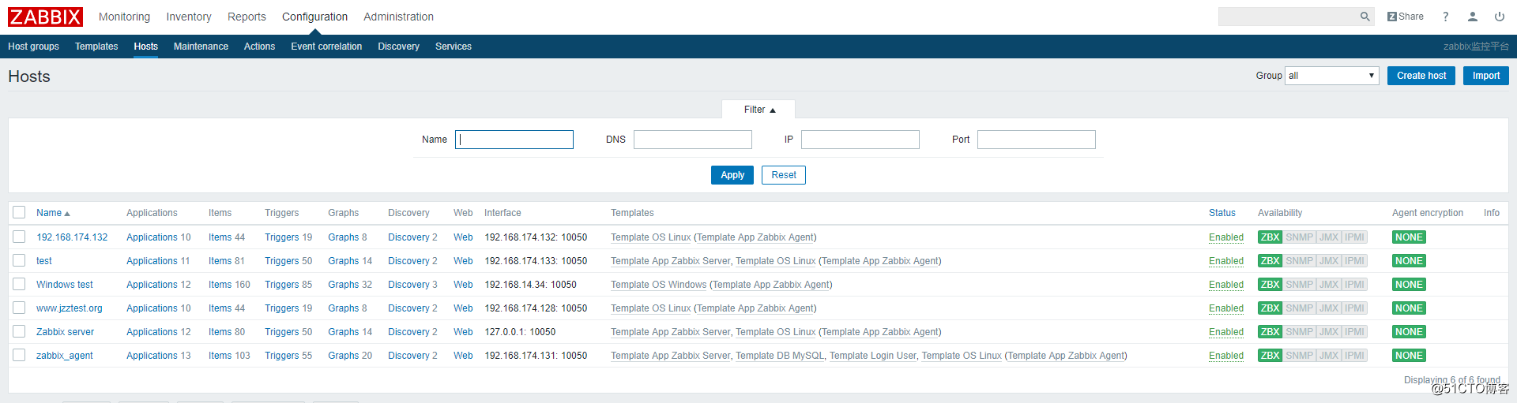Image resolution: width=1517 pixels, height=403 pixels.
Task: Select checkbox for zabbix_agent
Action: point(19,355)
